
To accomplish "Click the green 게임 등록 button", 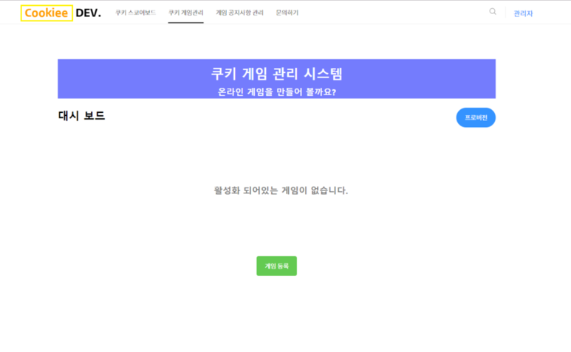I will click(276, 266).
